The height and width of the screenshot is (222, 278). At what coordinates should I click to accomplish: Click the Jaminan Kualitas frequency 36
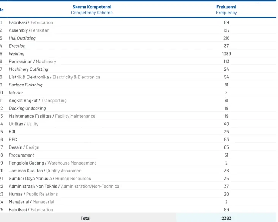[226, 171]
